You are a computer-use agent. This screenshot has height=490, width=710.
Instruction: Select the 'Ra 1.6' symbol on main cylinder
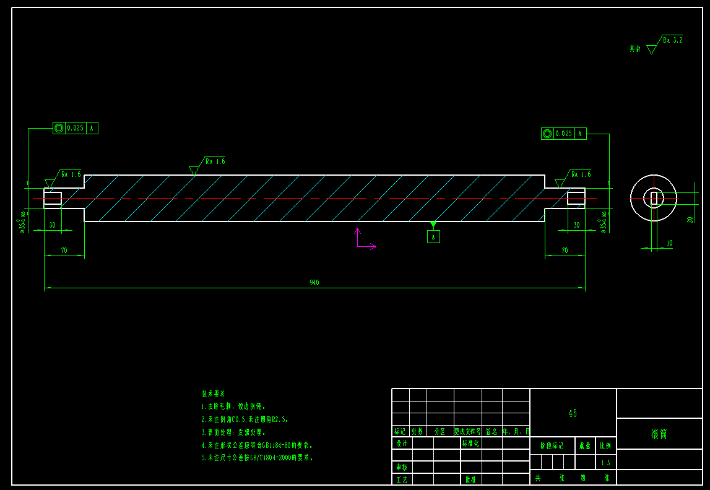[x=207, y=166]
